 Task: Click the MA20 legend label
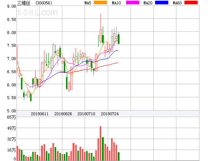pyautogui.click(x=148, y=3)
